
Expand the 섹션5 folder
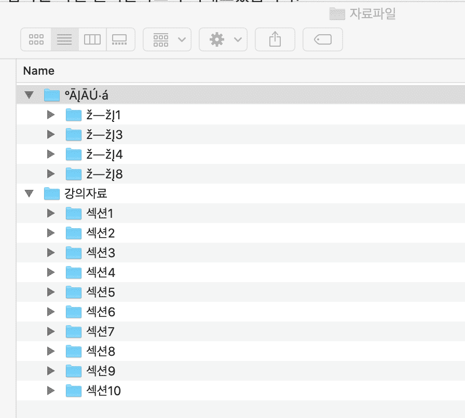click(51, 292)
